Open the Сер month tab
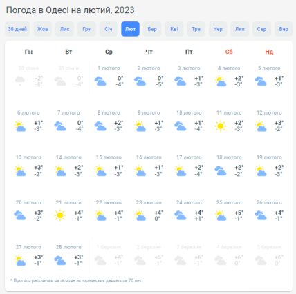The image size is (296, 294). point(261,29)
